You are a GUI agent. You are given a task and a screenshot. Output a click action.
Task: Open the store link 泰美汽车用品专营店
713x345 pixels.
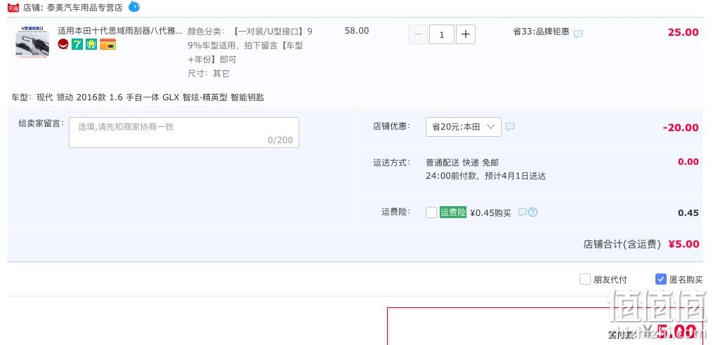pos(84,7)
